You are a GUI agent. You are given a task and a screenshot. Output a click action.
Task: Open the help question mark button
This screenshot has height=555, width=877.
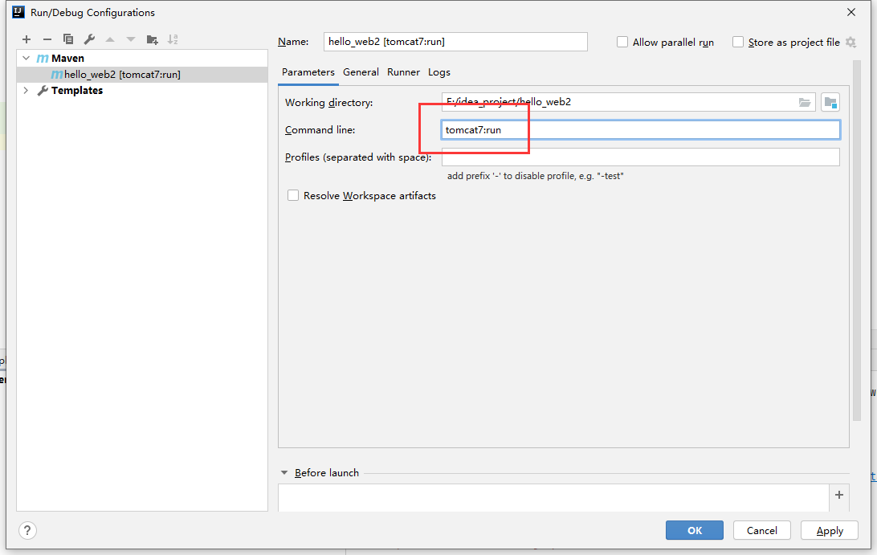point(27,530)
